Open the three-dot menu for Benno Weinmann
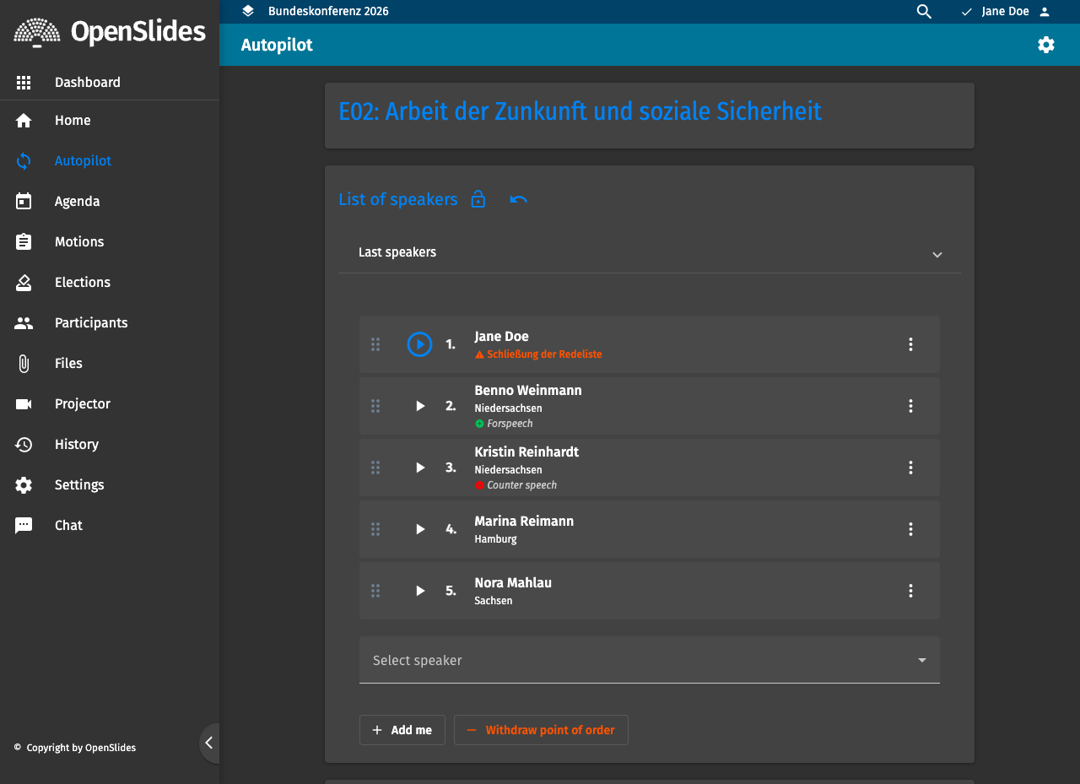The width and height of the screenshot is (1080, 784). [x=910, y=406]
